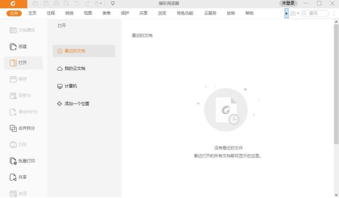Click the vertical dots at ribbon's right end
This screenshot has width=339, height=198.
(x=334, y=13)
